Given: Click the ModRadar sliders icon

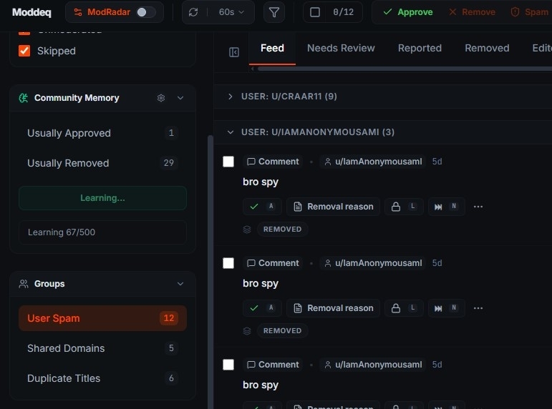Looking at the screenshot, I should point(78,12).
